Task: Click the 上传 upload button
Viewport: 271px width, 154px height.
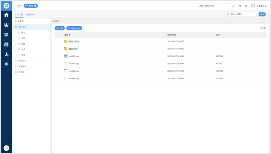Action: click(x=60, y=28)
